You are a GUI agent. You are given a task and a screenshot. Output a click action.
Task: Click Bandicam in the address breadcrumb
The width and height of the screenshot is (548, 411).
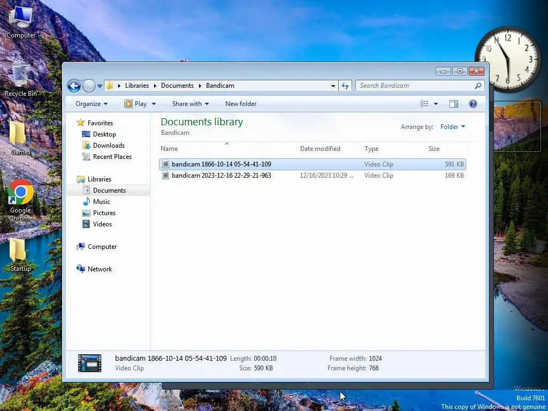pos(220,86)
